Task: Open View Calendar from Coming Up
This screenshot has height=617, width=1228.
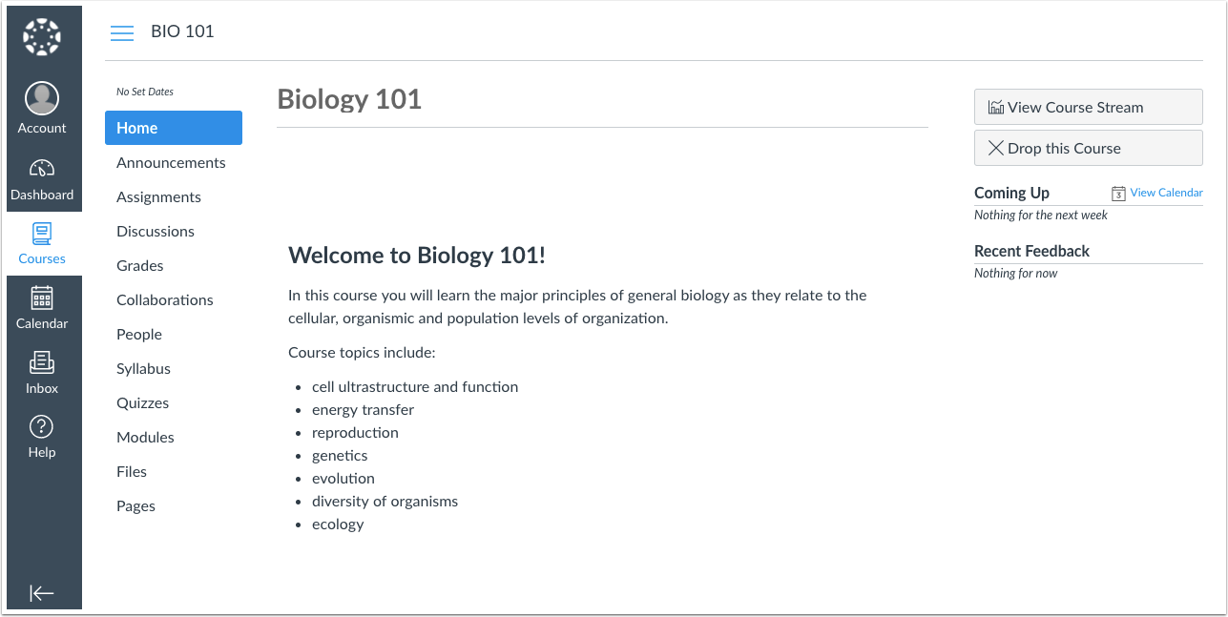Action: pos(1165,193)
